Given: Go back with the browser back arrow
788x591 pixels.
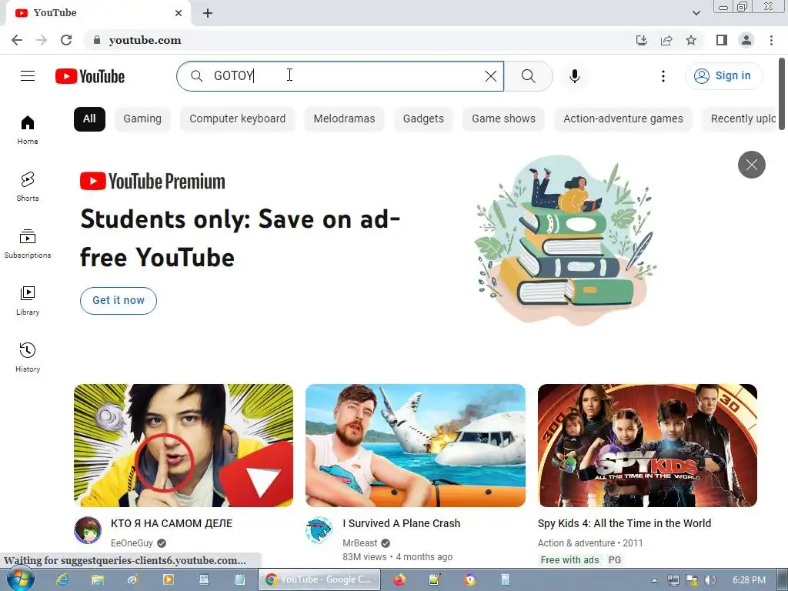Looking at the screenshot, I should tap(17, 40).
